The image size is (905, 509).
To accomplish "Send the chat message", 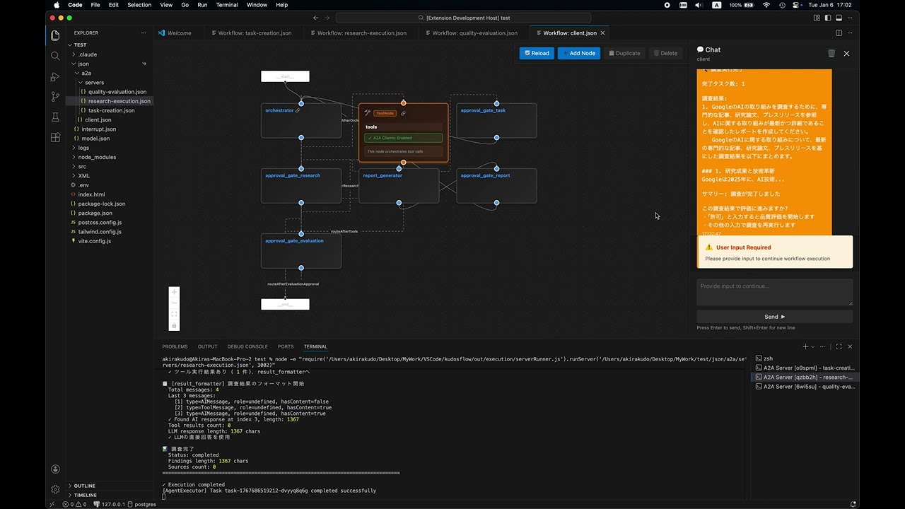I will (775, 317).
